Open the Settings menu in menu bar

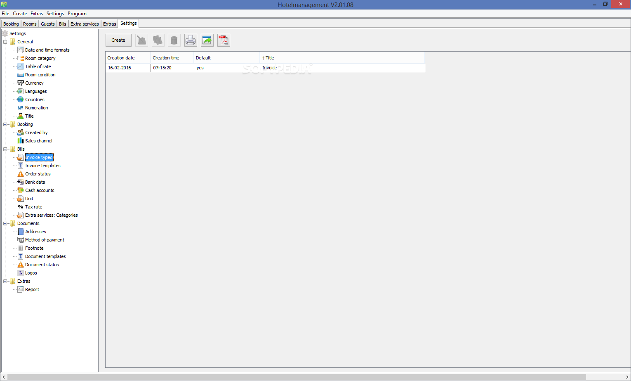[55, 14]
